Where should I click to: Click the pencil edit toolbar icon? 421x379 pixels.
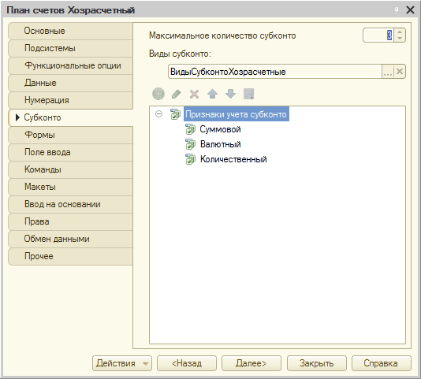[x=176, y=94]
